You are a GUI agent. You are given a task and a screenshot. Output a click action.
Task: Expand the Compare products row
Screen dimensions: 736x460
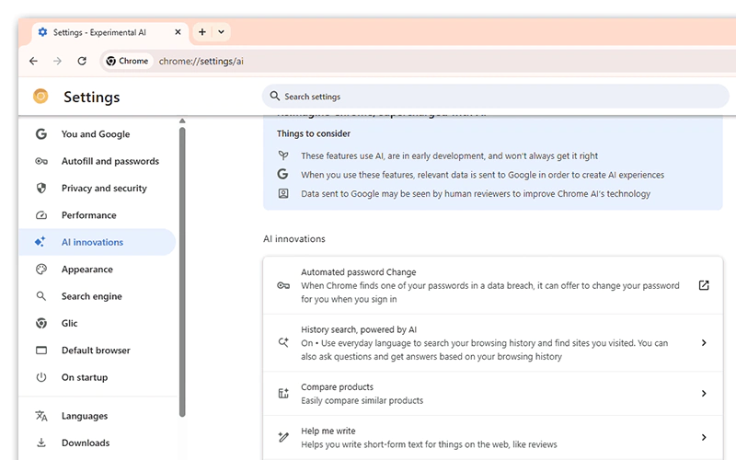704,394
